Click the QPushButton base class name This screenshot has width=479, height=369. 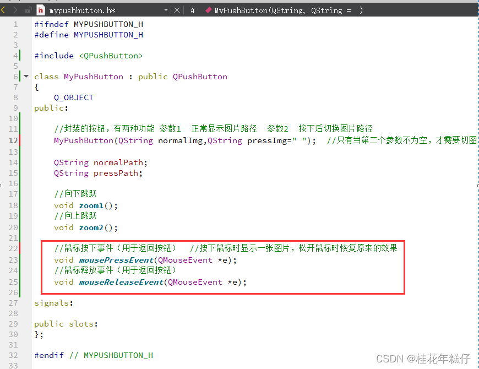pos(200,77)
